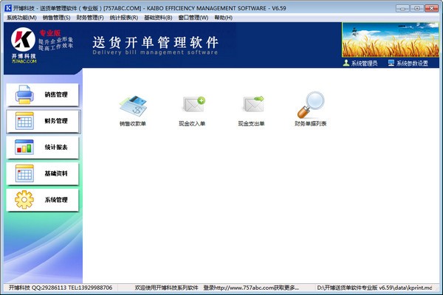Image resolution: width=443 pixels, height=295 pixels.
Task: Expand the 统计报表(R) menu
Action: tap(124, 17)
